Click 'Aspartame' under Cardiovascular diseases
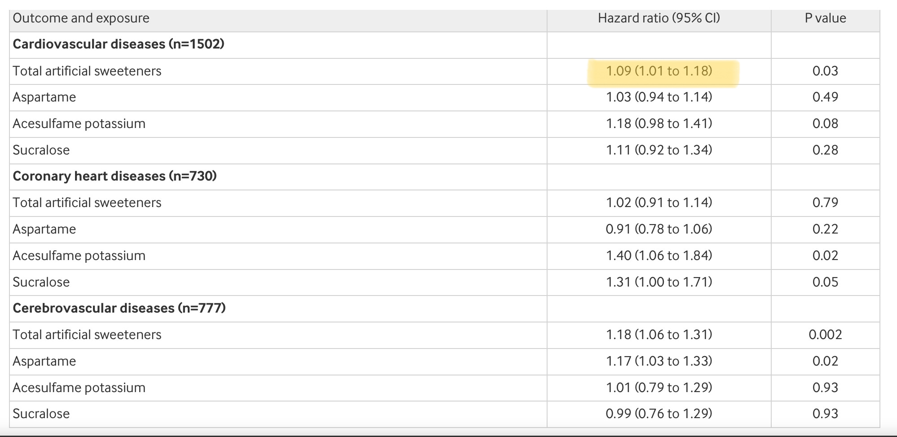897x437 pixels. pos(44,97)
